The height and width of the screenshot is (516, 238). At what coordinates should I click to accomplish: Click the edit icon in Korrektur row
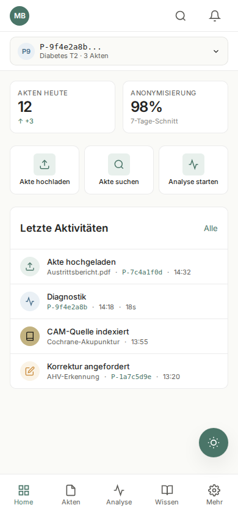30,371
